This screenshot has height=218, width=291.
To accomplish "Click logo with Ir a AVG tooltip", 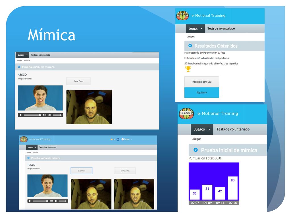I will [186, 113].
